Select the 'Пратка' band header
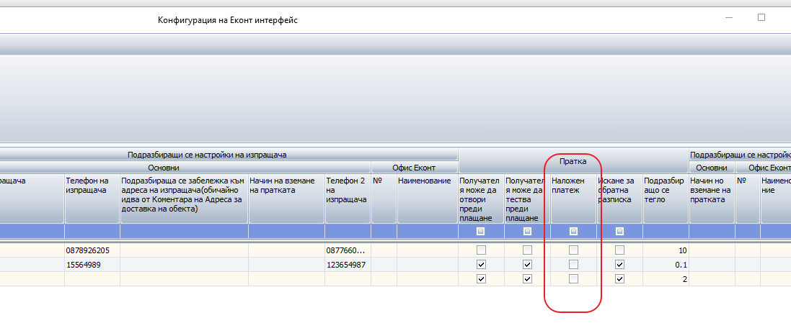This screenshot has height=323, width=791. coord(573,161)
